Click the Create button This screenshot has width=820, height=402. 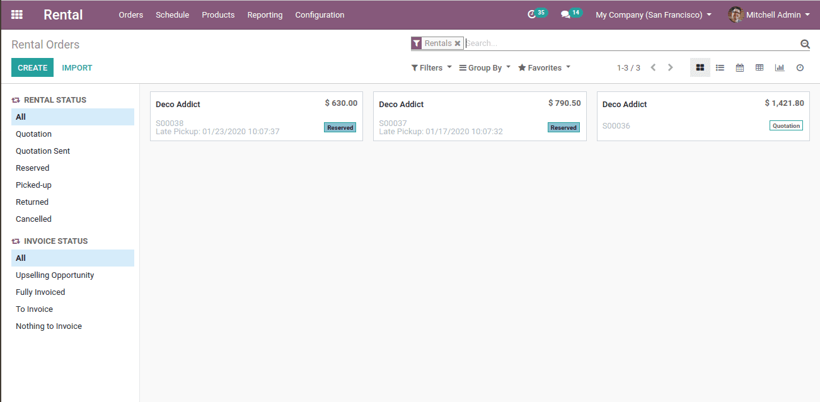point(32,67)
